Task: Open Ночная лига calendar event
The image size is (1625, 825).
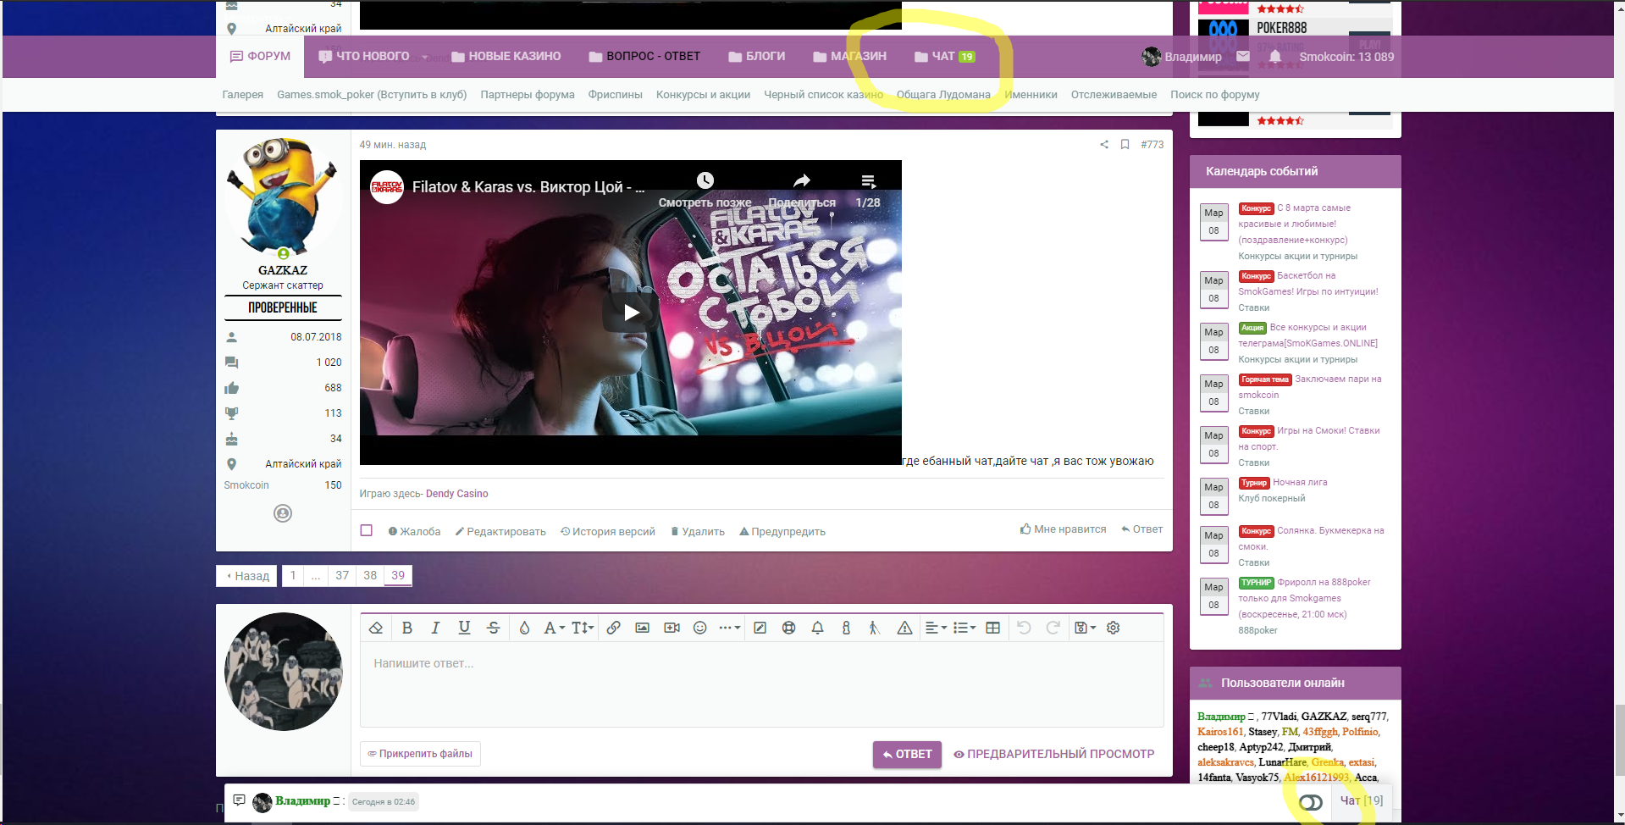Action: tap(1300, 482)
